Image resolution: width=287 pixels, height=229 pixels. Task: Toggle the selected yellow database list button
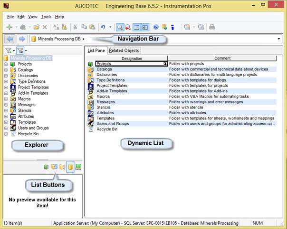point(70,167)
